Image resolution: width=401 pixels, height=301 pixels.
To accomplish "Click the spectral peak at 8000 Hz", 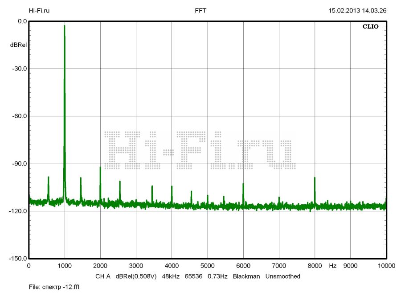I will (x=315, y=178).
